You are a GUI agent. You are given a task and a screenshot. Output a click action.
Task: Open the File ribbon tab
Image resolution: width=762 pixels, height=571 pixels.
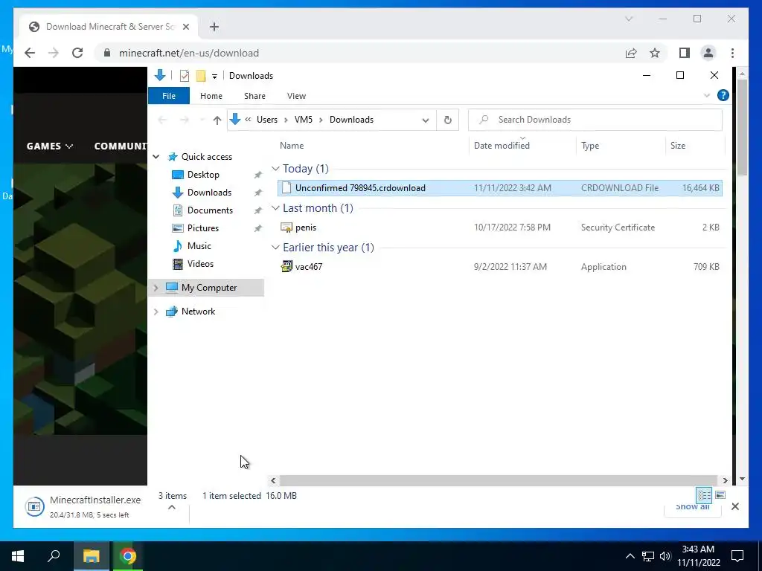[x=169, y=96]
